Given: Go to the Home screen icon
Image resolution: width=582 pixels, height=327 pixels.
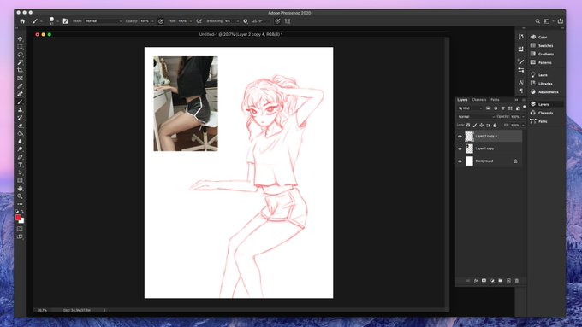Looking at the screenshot, I should pos(22,21).
